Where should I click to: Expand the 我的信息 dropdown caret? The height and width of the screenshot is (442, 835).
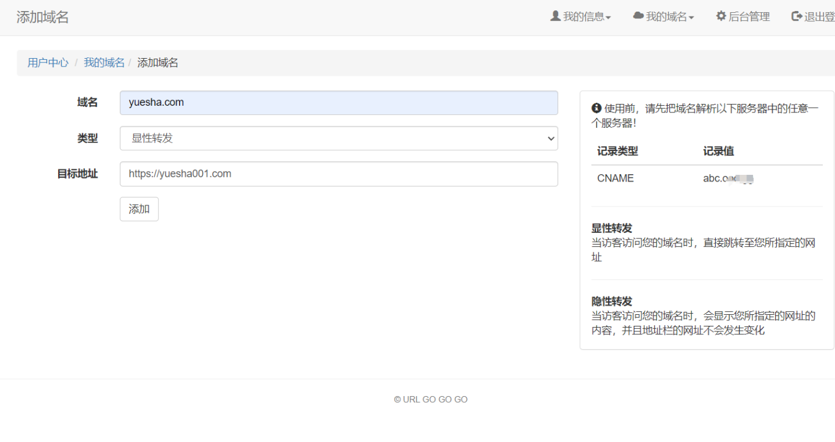point(608,18)
